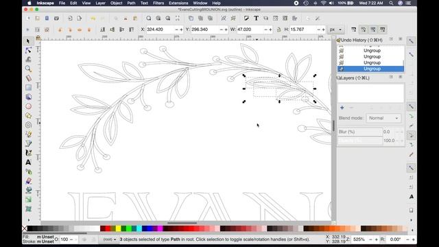Open the px units dropdown
This screenshot has width=439, height=247.
click(x=335, y=30)
